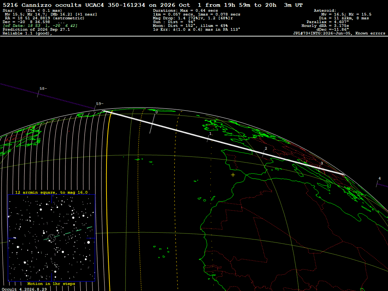388x291 pixels.
Task: Select the 0 minute marker on path
Action: (156, 112)
